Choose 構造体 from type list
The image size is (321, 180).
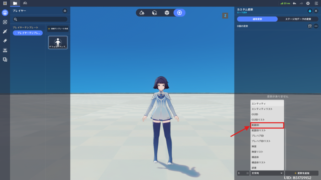click(x=267, y=157)
